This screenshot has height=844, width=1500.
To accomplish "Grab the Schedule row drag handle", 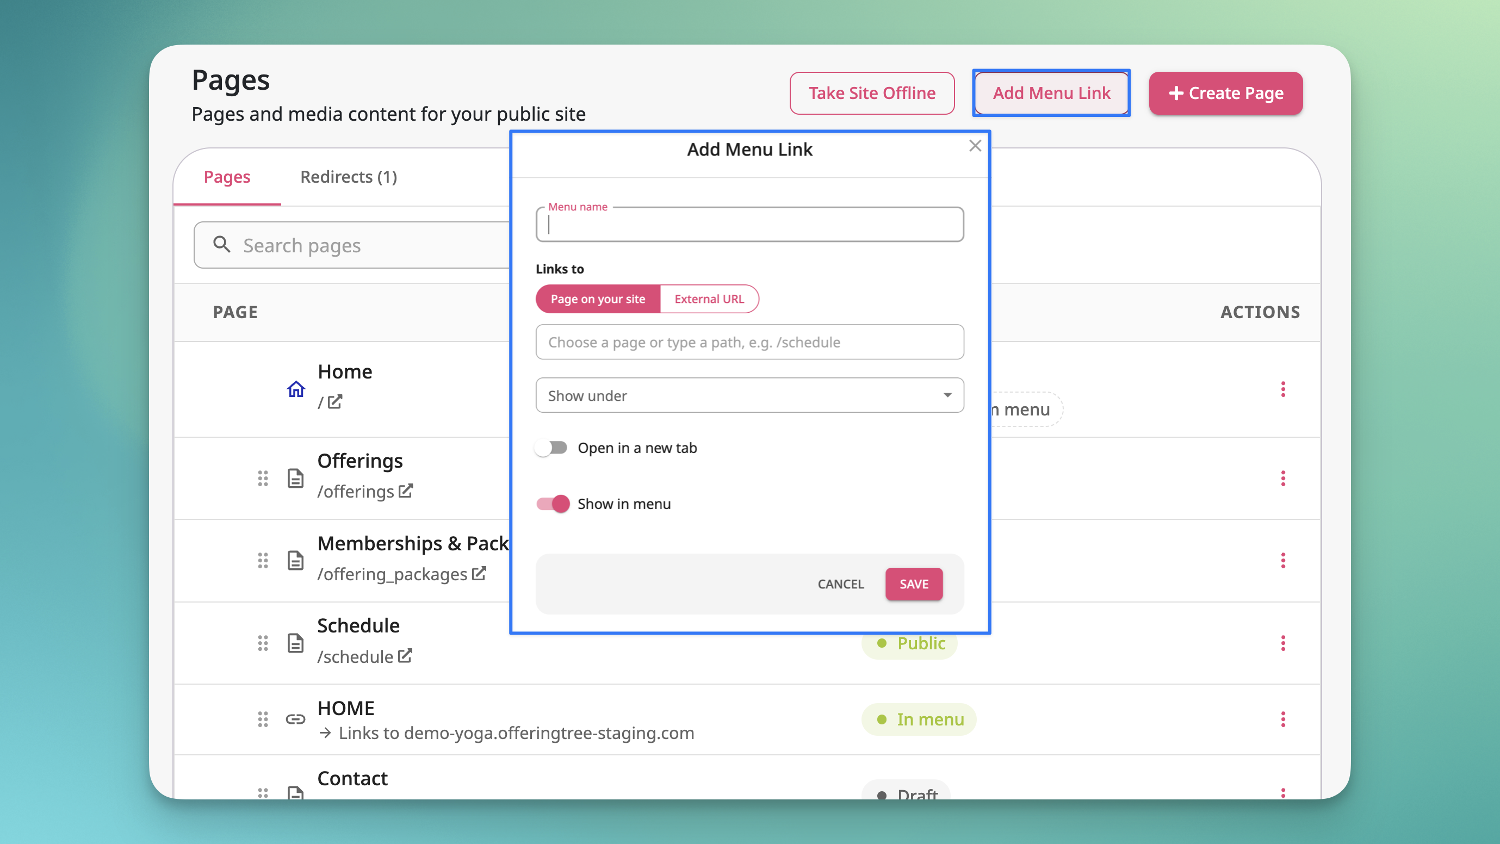I will point(263,643).
